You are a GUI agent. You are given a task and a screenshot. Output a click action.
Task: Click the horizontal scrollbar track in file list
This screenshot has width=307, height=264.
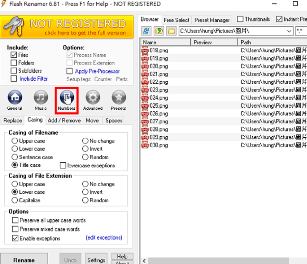point(218,261)
